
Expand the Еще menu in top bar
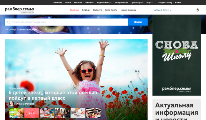click(x=149, y=2)
